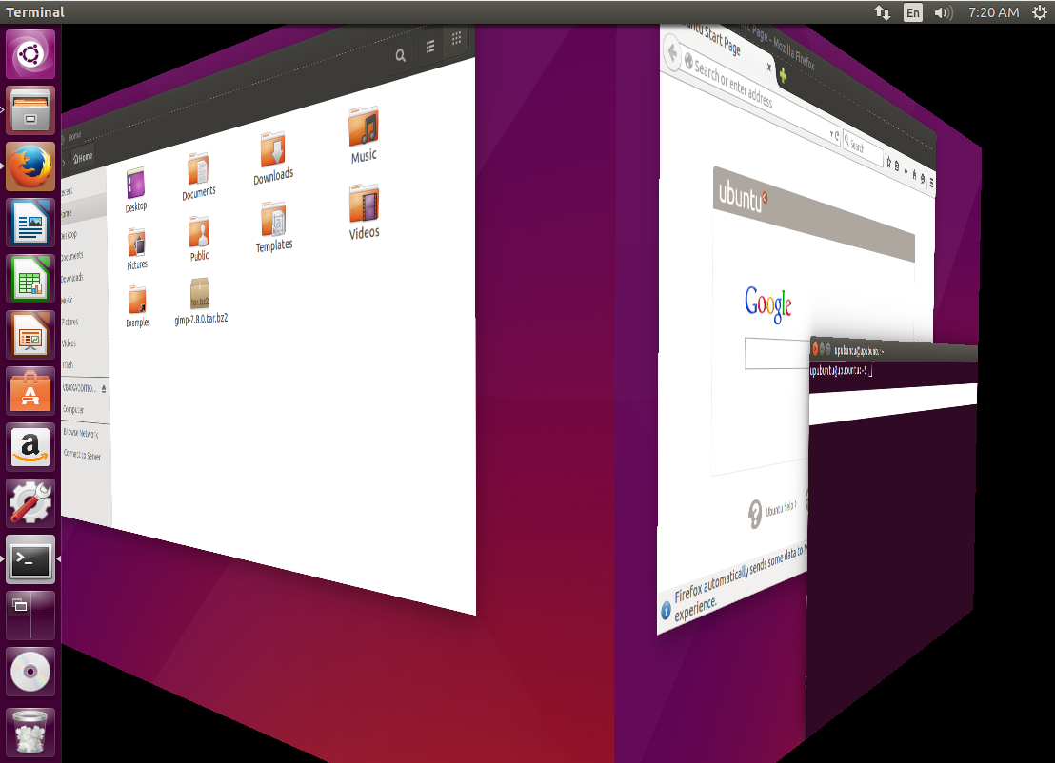The image size is (1055, 763).
Task: Open the Amazon launcher icon
Action: (x=30, y=448)
